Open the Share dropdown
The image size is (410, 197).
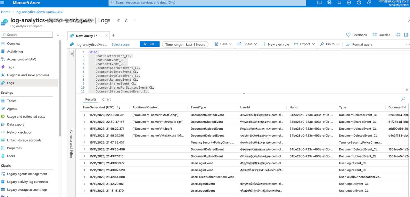[x=247, y=44]
